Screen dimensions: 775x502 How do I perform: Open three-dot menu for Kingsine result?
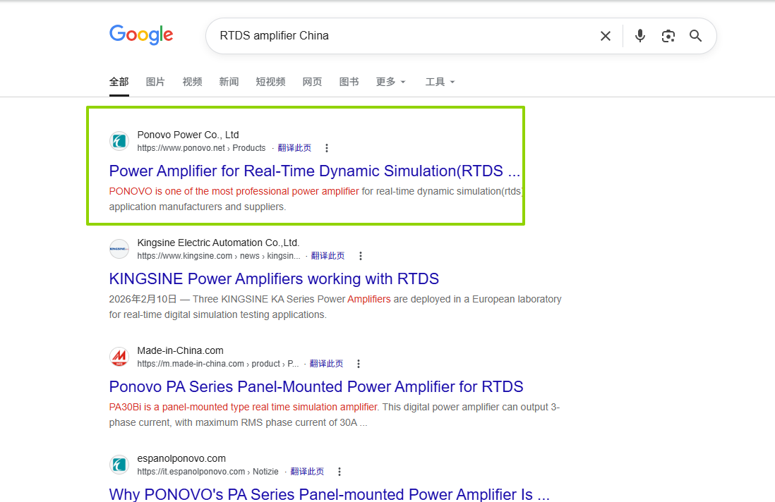point(361,256)
